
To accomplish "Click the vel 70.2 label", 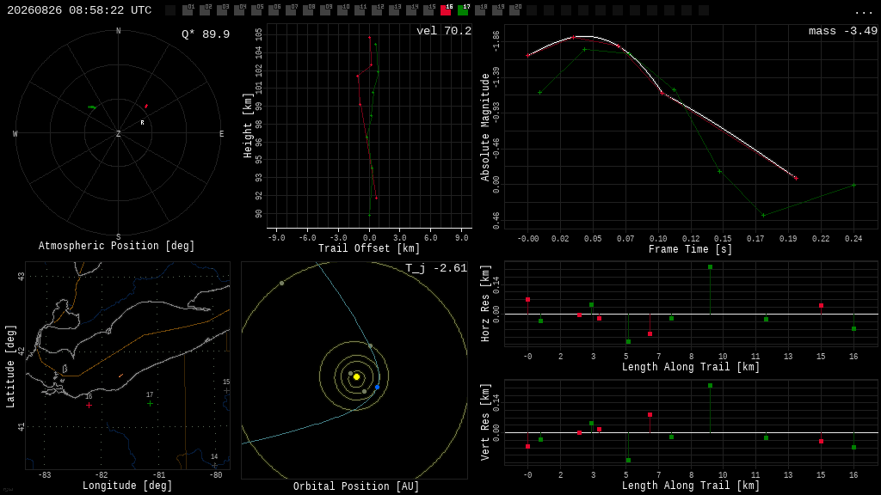I will [x=444, y=31].
